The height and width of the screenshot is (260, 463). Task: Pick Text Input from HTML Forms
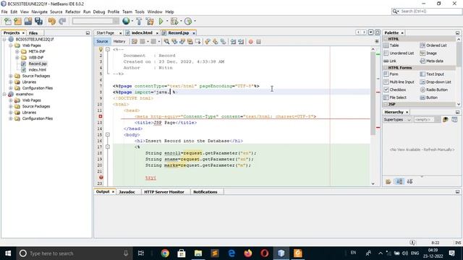pos(432,74)
